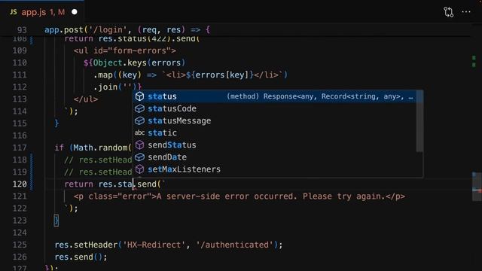Click the closing </ul> tag on line 113
This screenshot has width=482, height=271.
tap(86, 99)
